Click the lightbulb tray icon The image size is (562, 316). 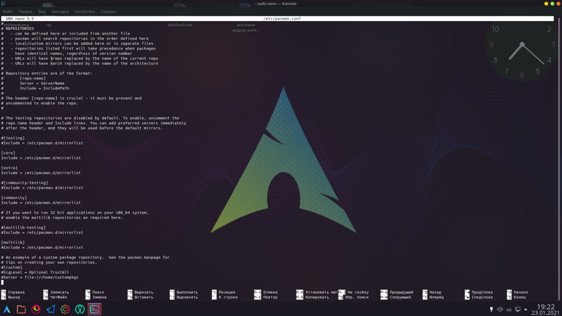point(491,309)
